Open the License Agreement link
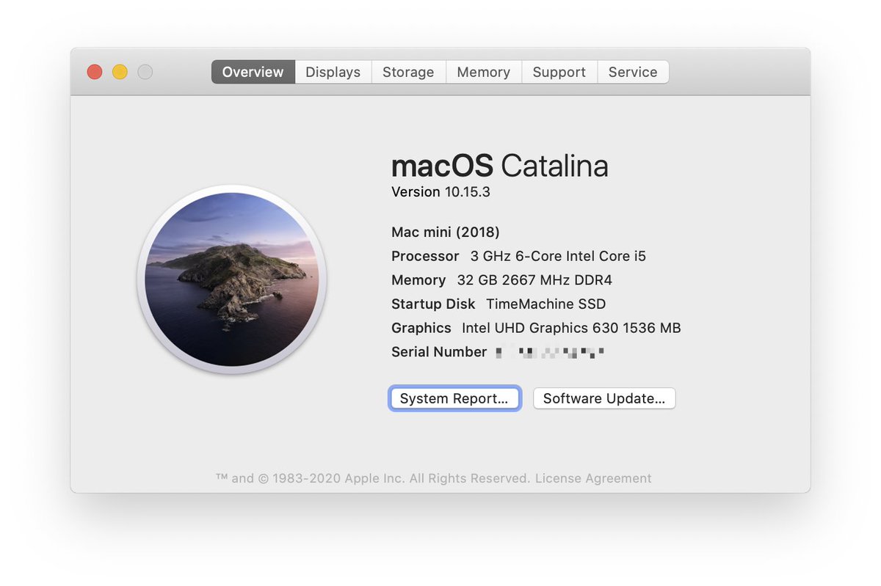The image size is (881, 586). [593, 478]
